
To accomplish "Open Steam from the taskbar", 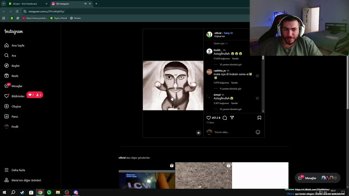I will pyautogui.click(x=22, y=192).
